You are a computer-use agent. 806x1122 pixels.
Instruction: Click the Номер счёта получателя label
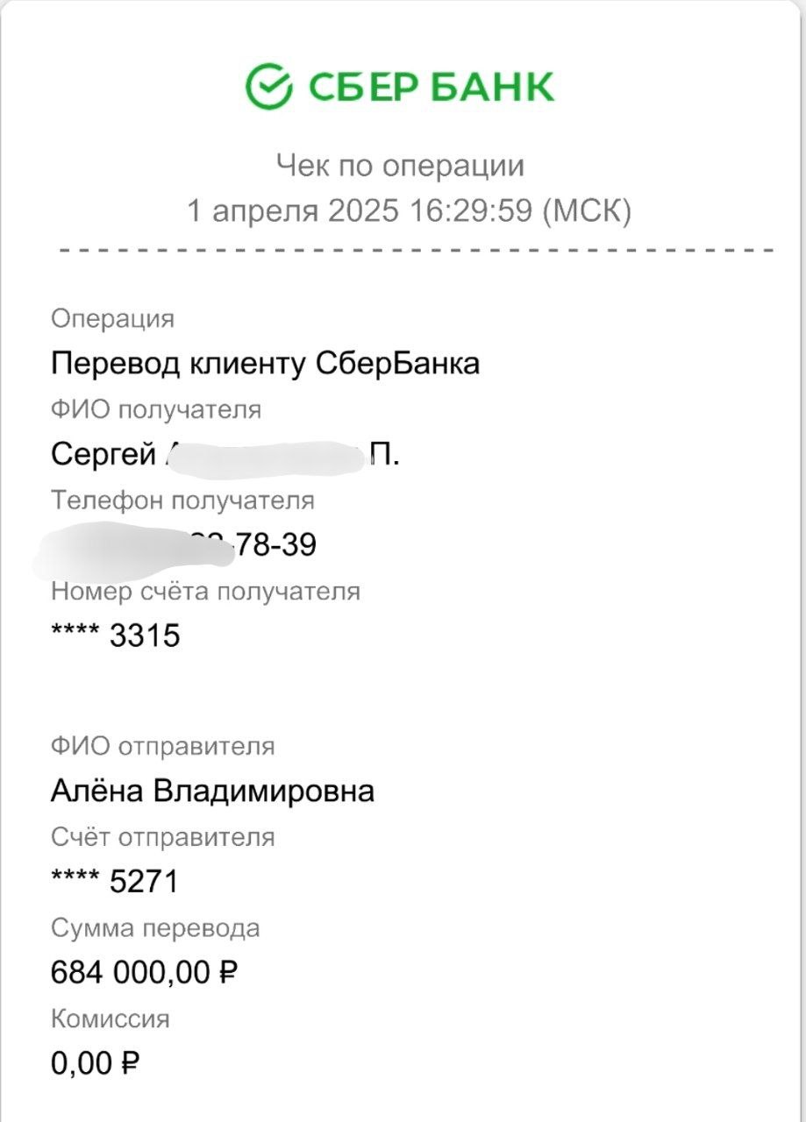coord(205,591)
